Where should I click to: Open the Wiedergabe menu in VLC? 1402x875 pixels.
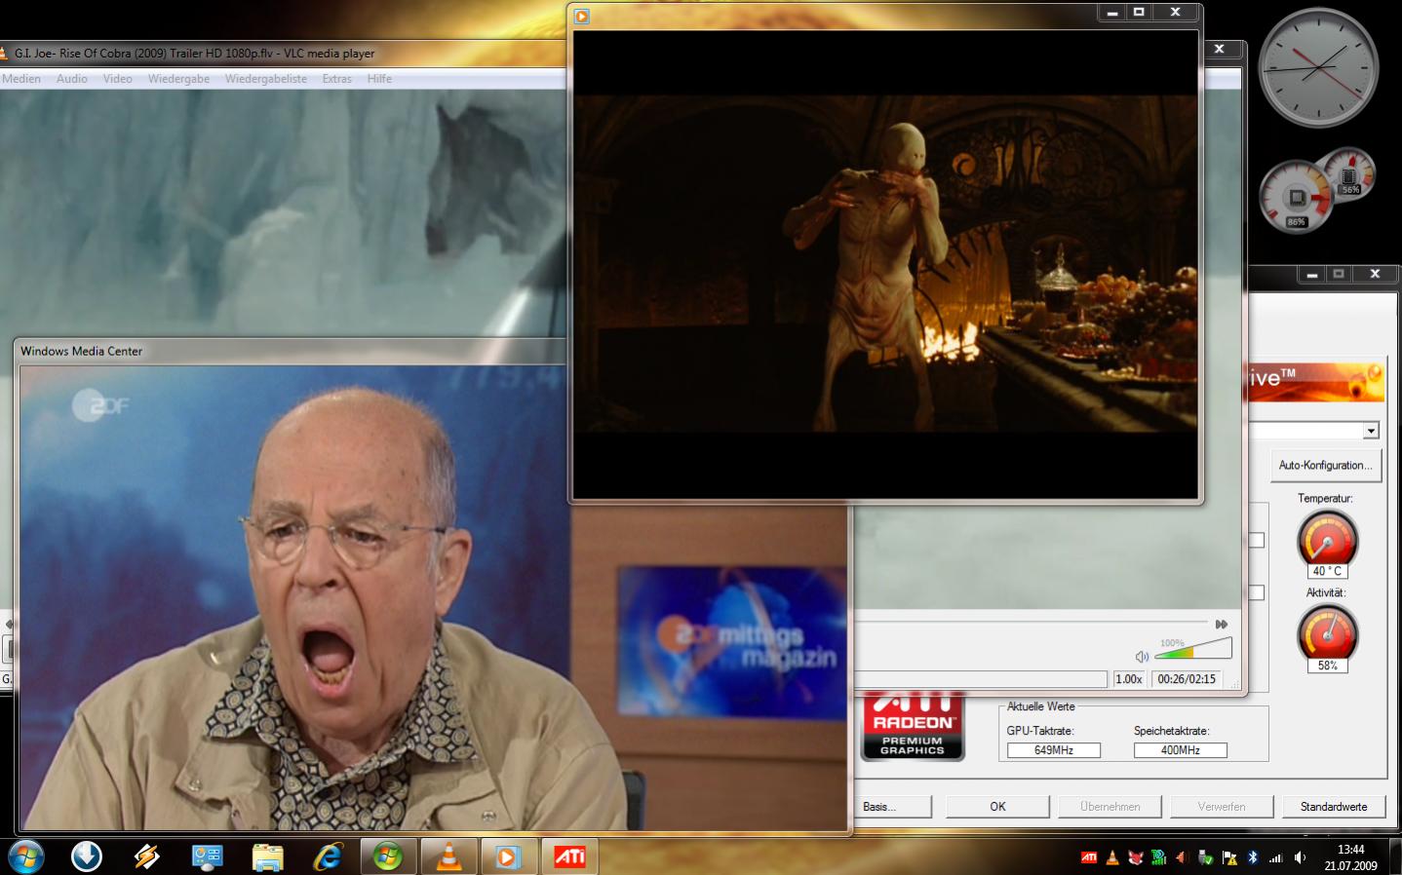(x=178, y=79)
